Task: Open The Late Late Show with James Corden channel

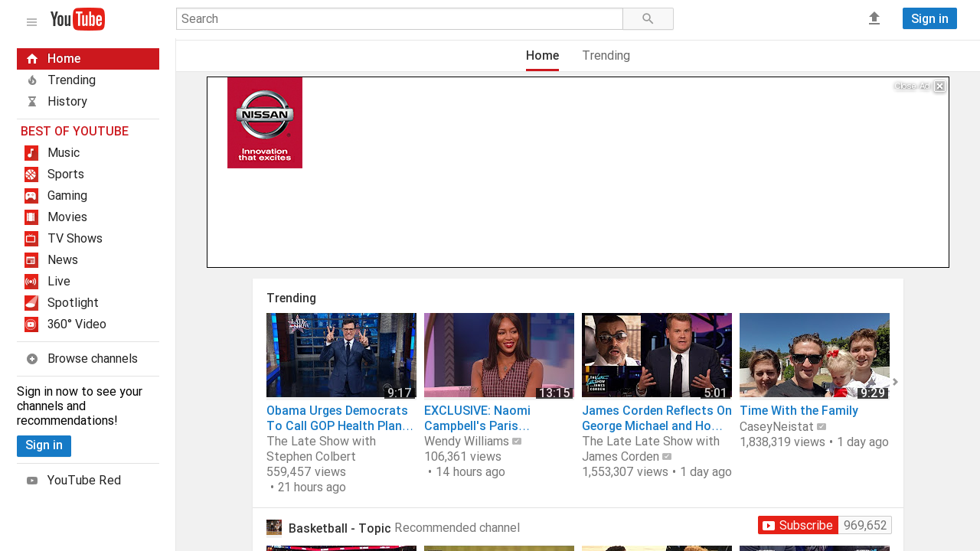Action: [x=651, y=449]
